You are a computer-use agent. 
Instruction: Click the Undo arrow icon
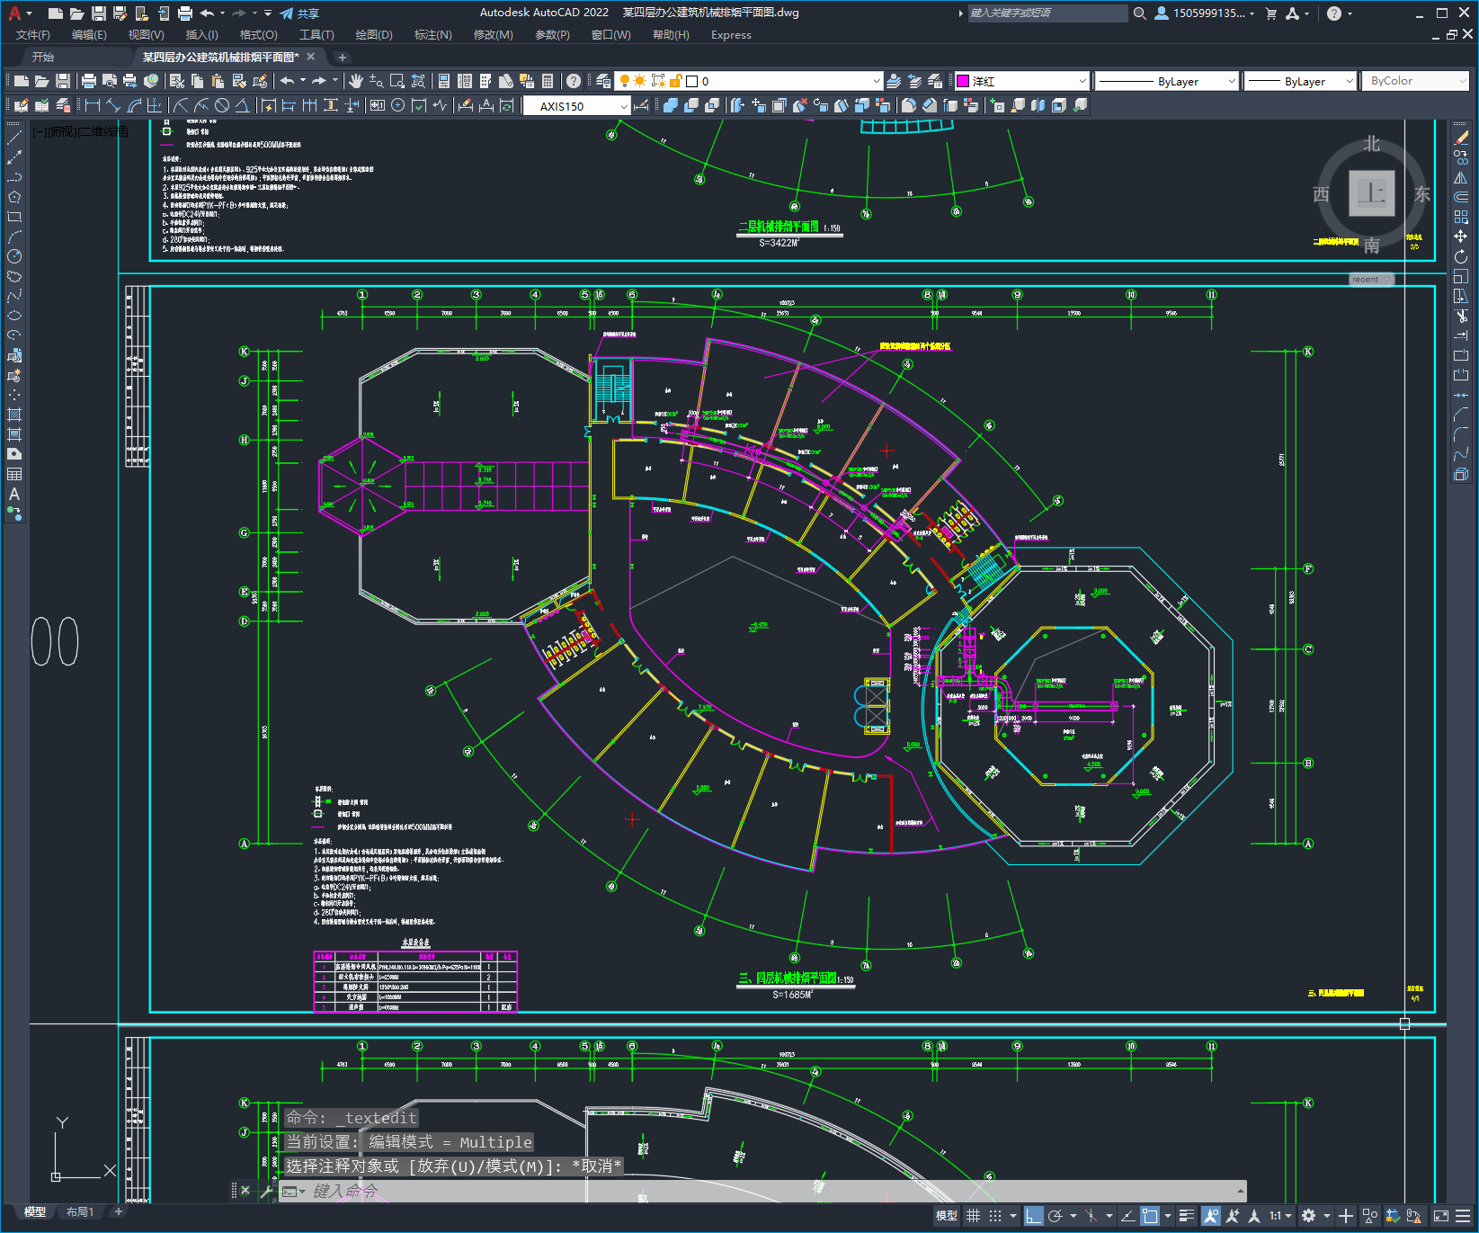(287, 81)
